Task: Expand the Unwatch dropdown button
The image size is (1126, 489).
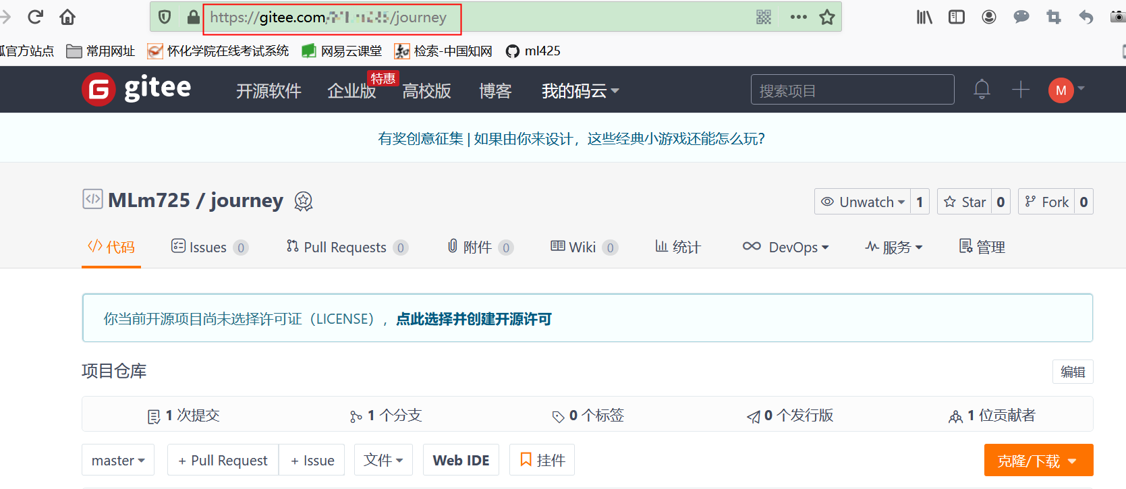Action: click(862, 202)
